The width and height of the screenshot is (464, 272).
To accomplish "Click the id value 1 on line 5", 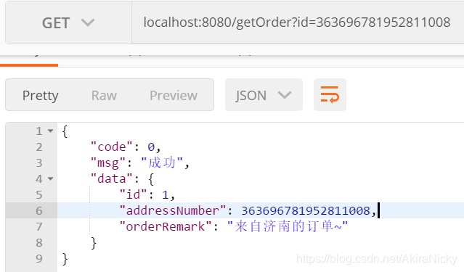I will [x=165, y=194].
